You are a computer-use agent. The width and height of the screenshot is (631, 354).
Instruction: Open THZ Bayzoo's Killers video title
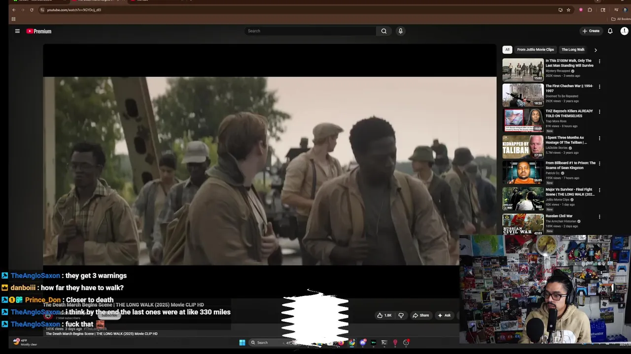[569, 114]
